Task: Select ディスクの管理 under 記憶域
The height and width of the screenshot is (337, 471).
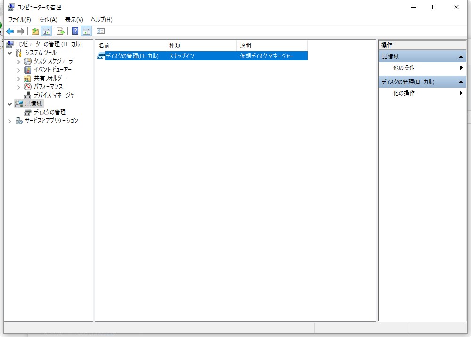Action: (49, 112)
